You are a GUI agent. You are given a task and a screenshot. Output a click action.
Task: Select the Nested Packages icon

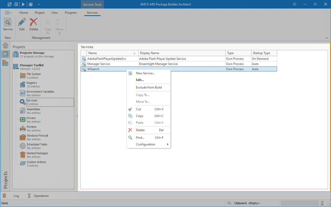coord(22,155)
